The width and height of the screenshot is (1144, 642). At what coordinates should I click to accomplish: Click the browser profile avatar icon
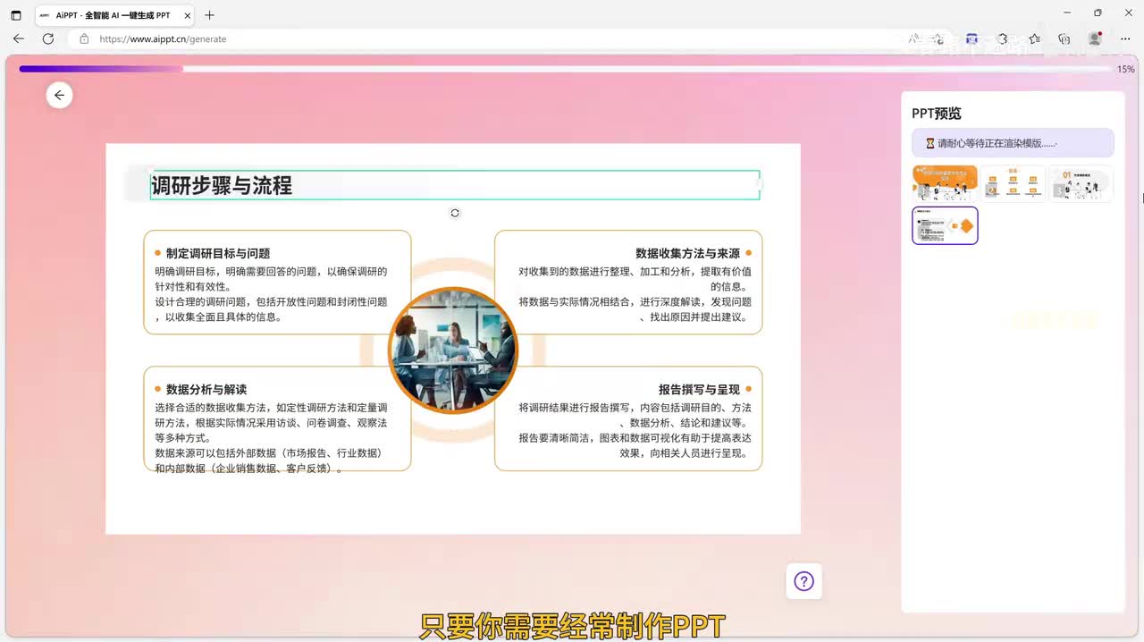tap(1095, 39)
